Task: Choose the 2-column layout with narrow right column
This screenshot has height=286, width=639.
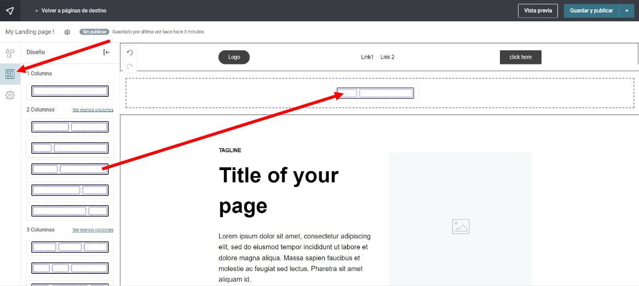Action: tap(70, 211)
